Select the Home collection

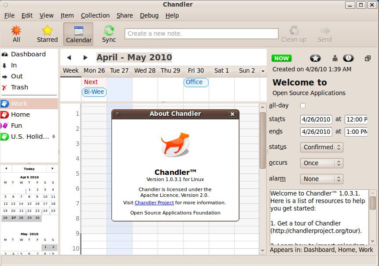click(29, 115)
